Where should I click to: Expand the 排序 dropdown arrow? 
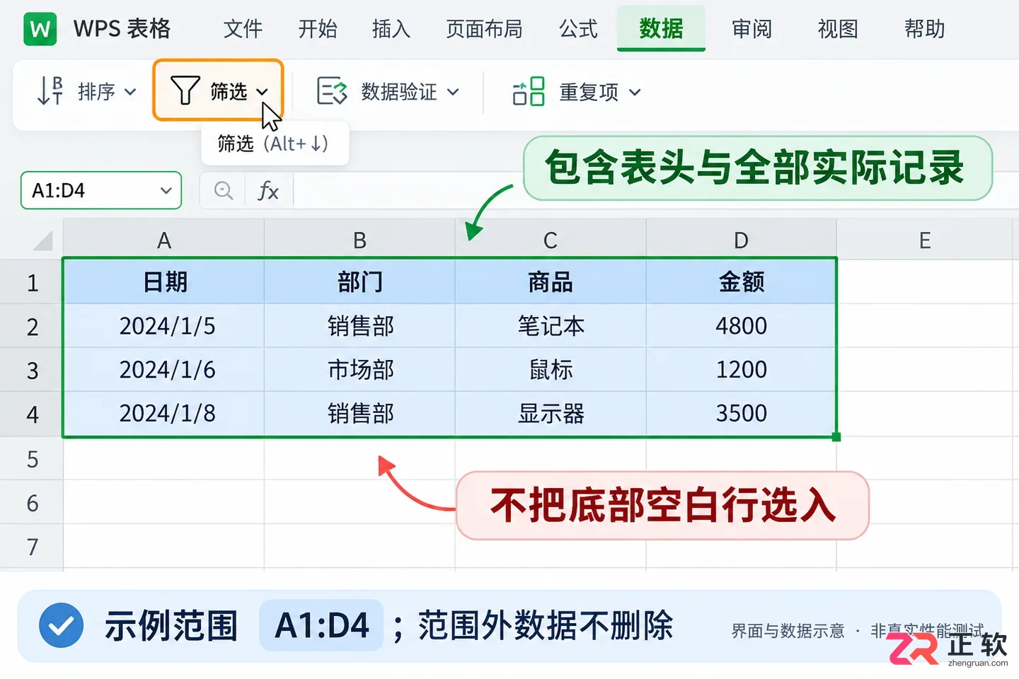pyautogui.click(x=130, y=92)
